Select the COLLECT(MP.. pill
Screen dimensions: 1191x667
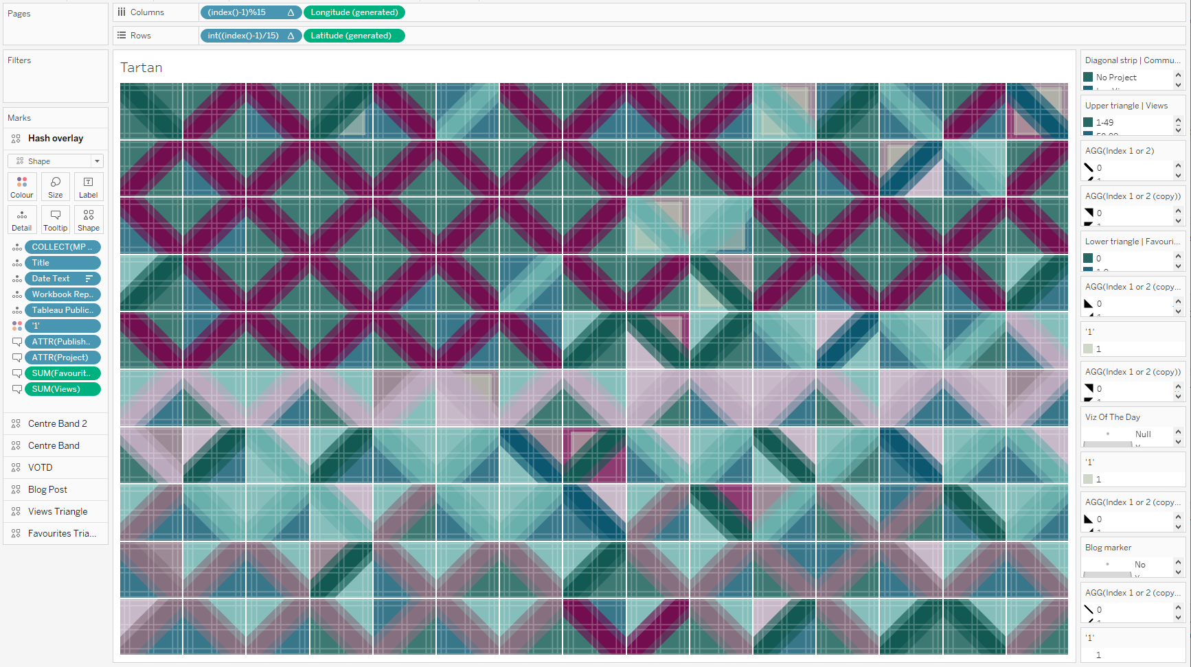(63, 247)
